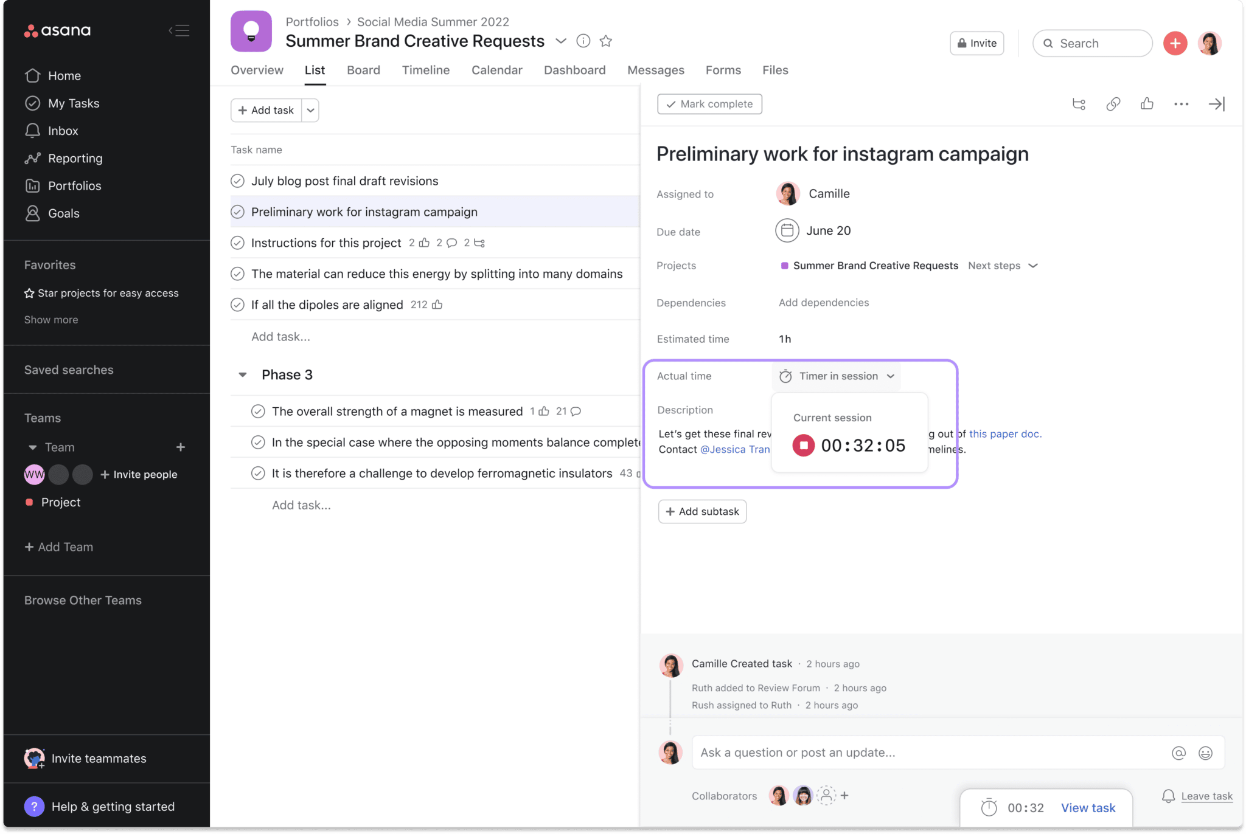
Task: Click the red plus quick-add button
Action: click(x=1175, y=43)
